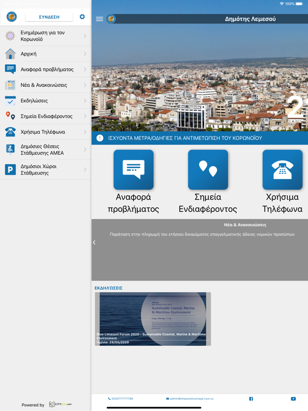Image resolution: width=308 pixels, height=411 pixels.
Task: Open ΙΣΧΥΟΝΤΑ ΜΕΤΡΑ/ΟΔΗΓΙΕΣ coronavirus banner
Action: (x=199, y=138)
